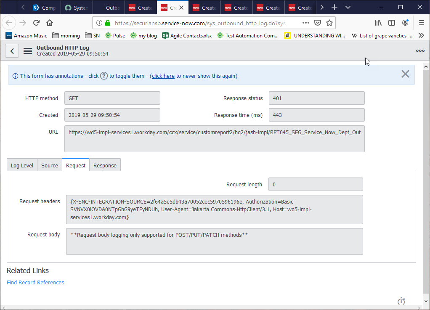Switch to the Response tab
430x310 pixels.
pyautogui.click(x=105, y=165)
